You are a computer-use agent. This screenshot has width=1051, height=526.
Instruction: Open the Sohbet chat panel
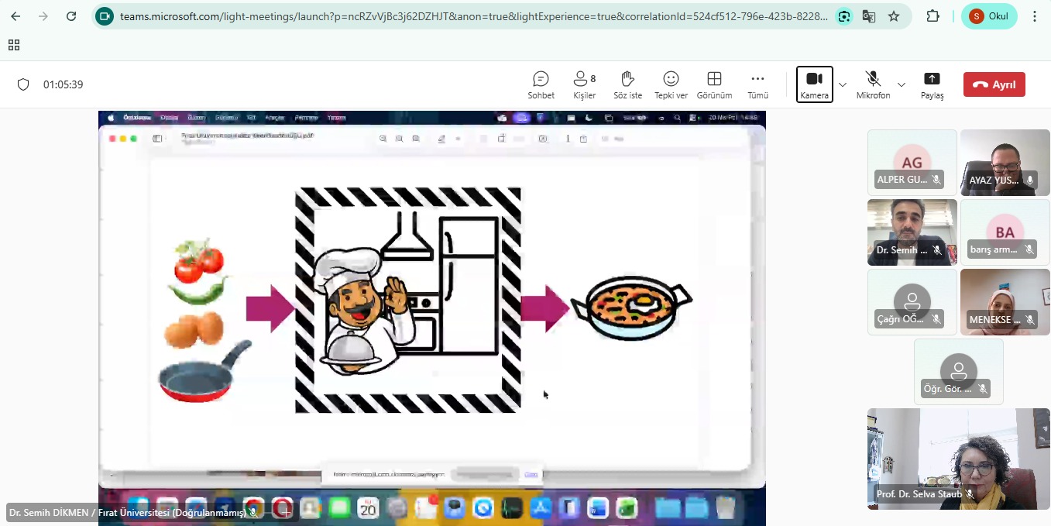tap(541, 84)
